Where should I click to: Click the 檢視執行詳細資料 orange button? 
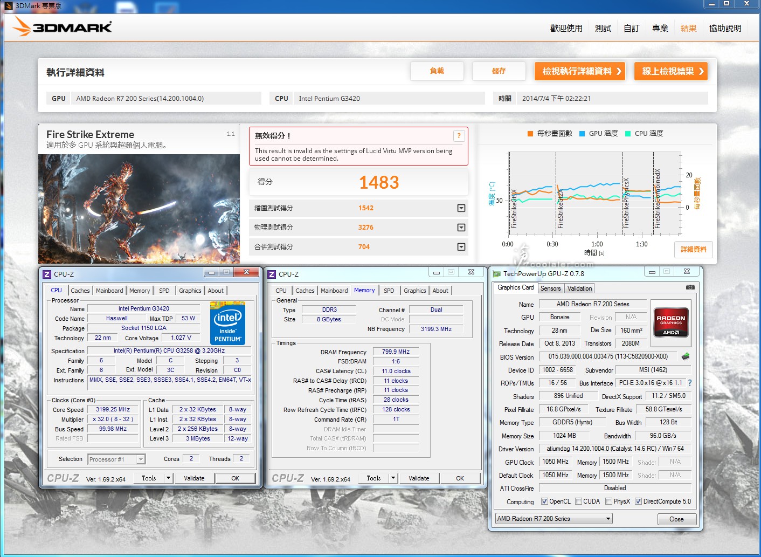[x=580, y=71]
